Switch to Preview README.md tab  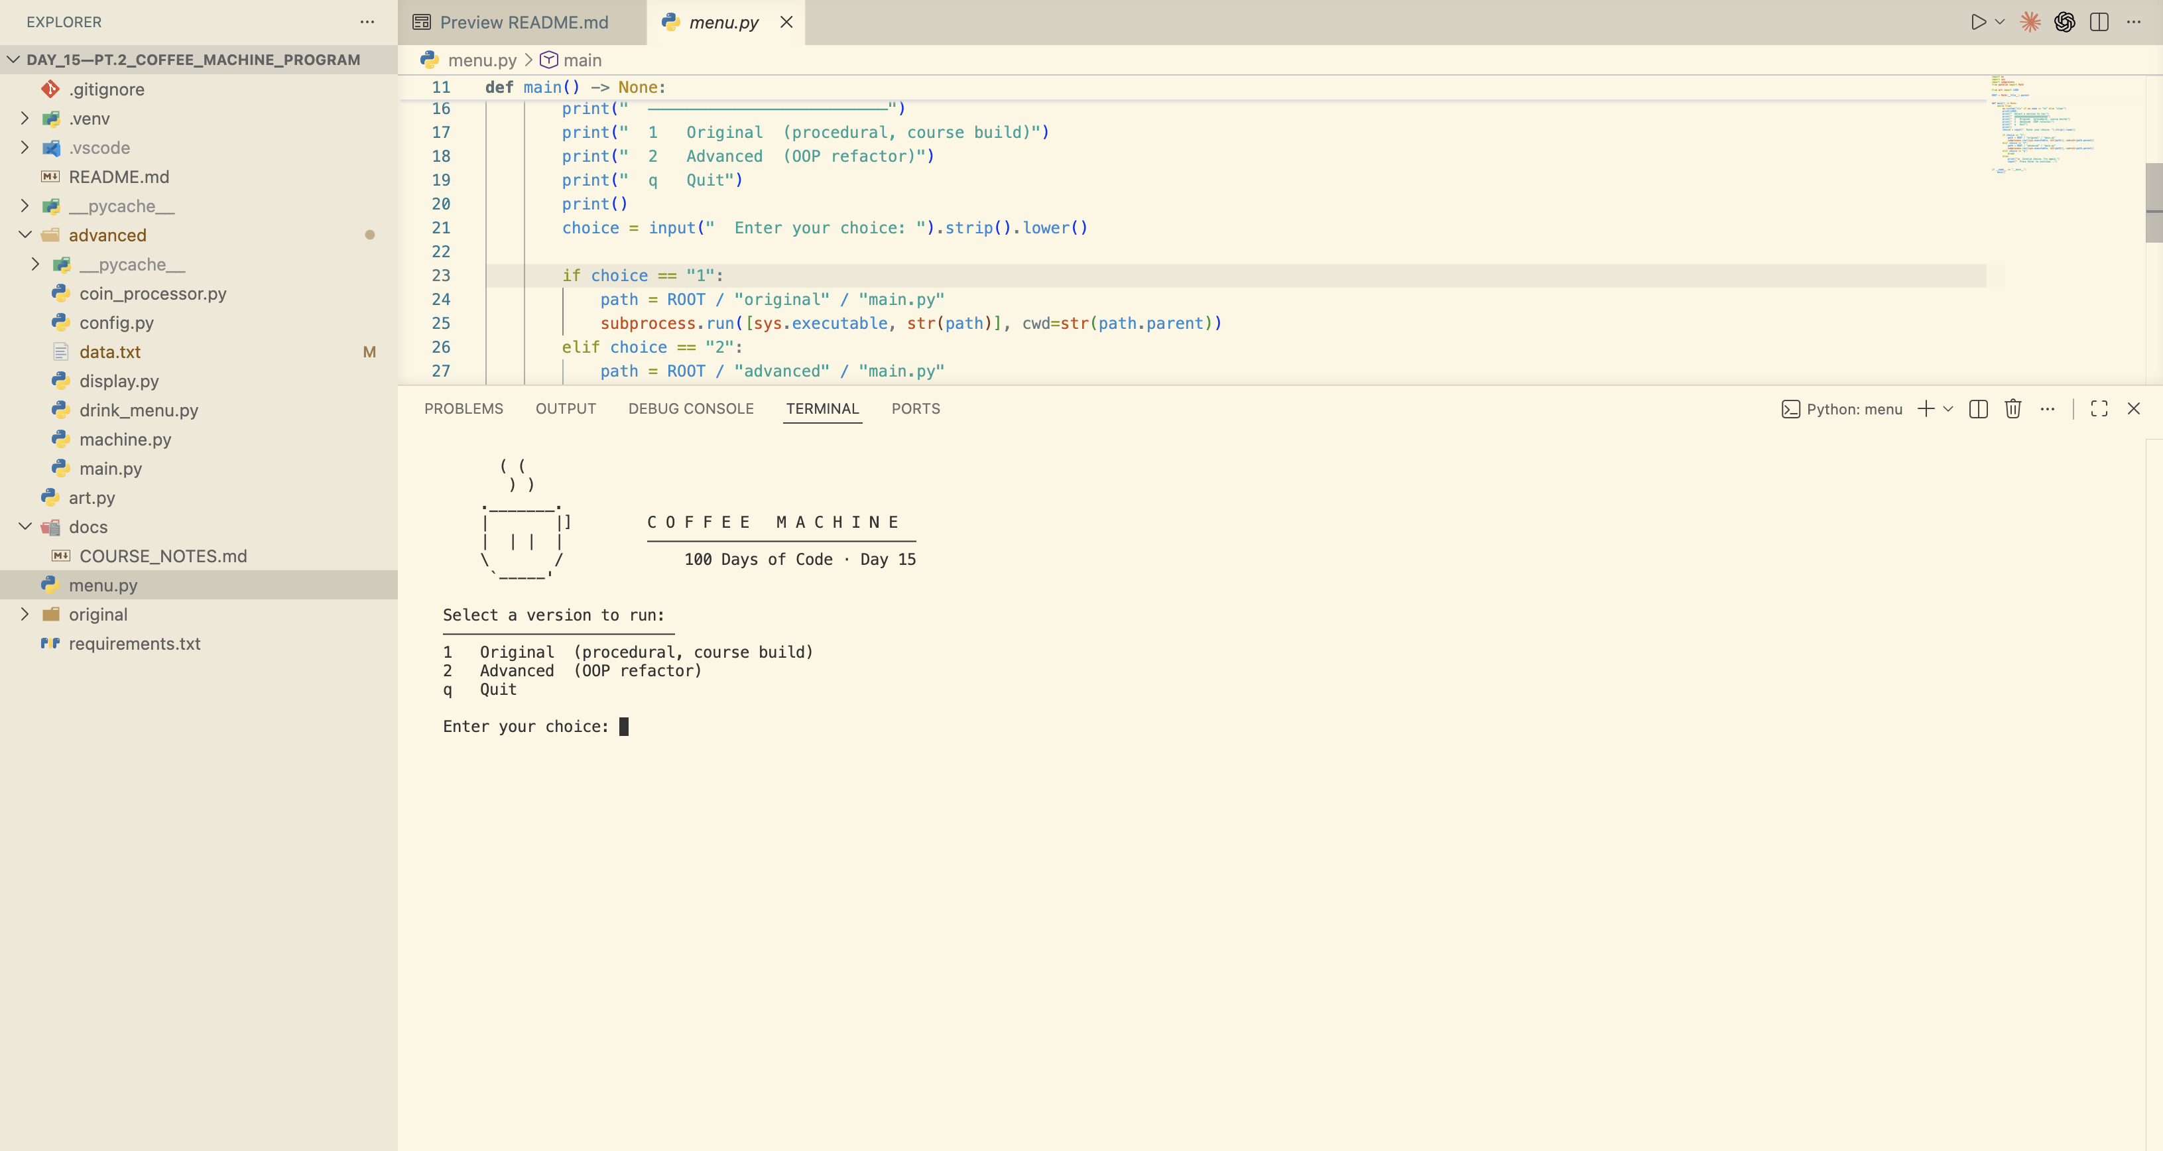[523, 23]
